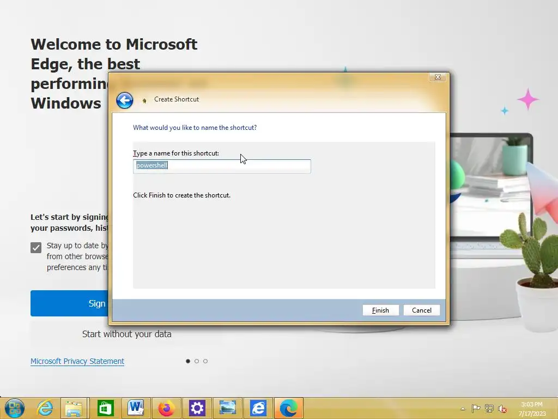Image resolution: width=558 pixels, height=419 pixels.
Task: Cancel the Create Shortcut dialog
Action: point(422,310)
